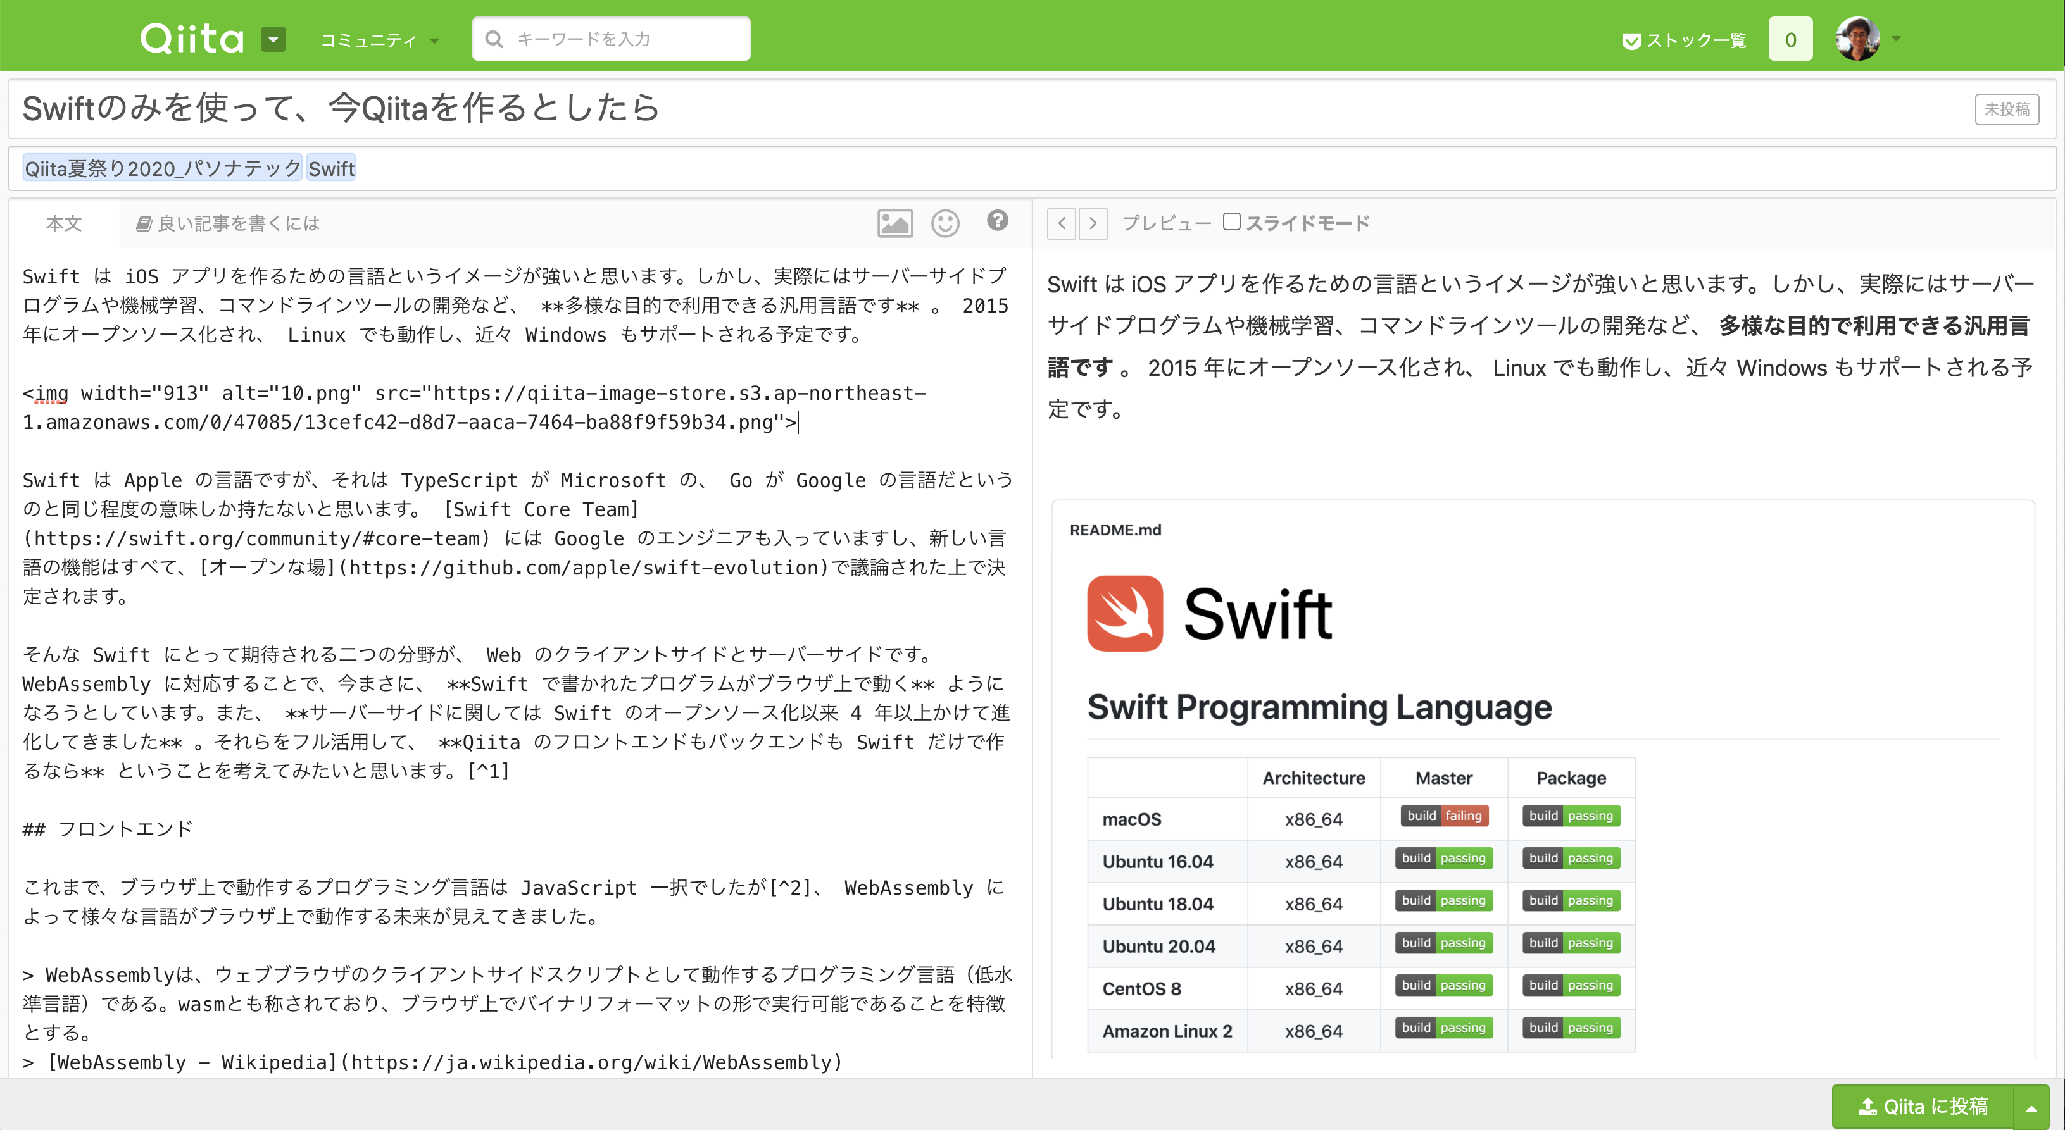Open ストック一覧 stock list
The height and width of the screenshot is (1130, 2065).
pos(1685,40)
